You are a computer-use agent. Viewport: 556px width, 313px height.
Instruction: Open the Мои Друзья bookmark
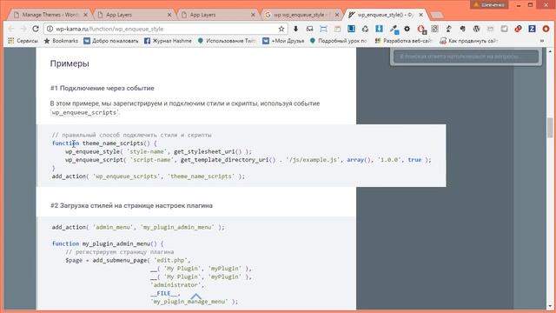283,41
